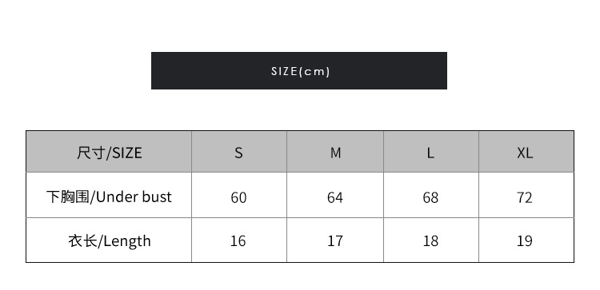Click under bust value 72
600x290 pixels.
pyautogui.click(x=525, y=197)
